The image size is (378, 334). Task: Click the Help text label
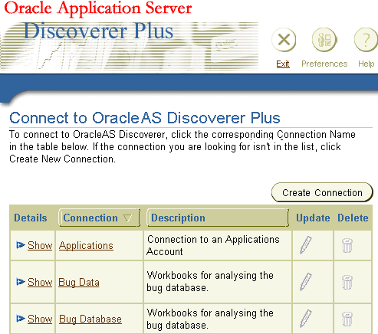(x=366, y=64)
